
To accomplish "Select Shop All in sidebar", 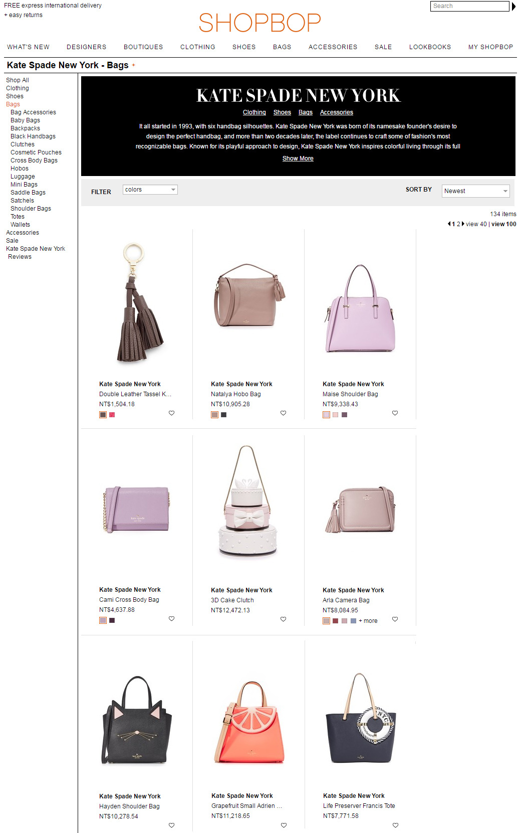I will tap(18, 80).
